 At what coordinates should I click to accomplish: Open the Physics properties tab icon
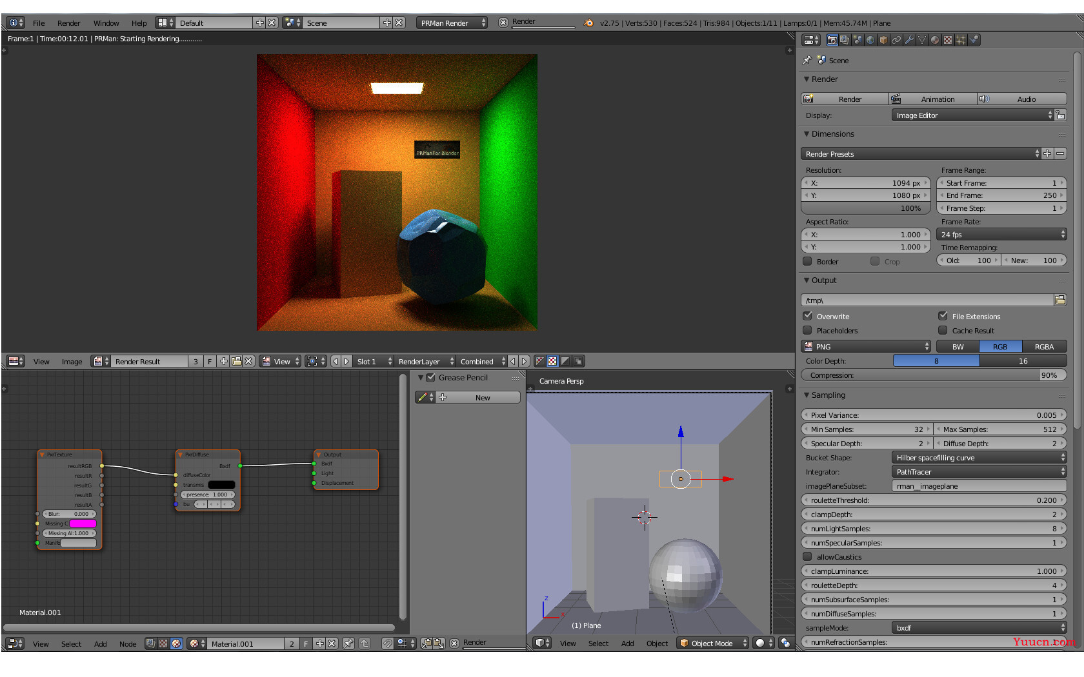coord(974,40)
